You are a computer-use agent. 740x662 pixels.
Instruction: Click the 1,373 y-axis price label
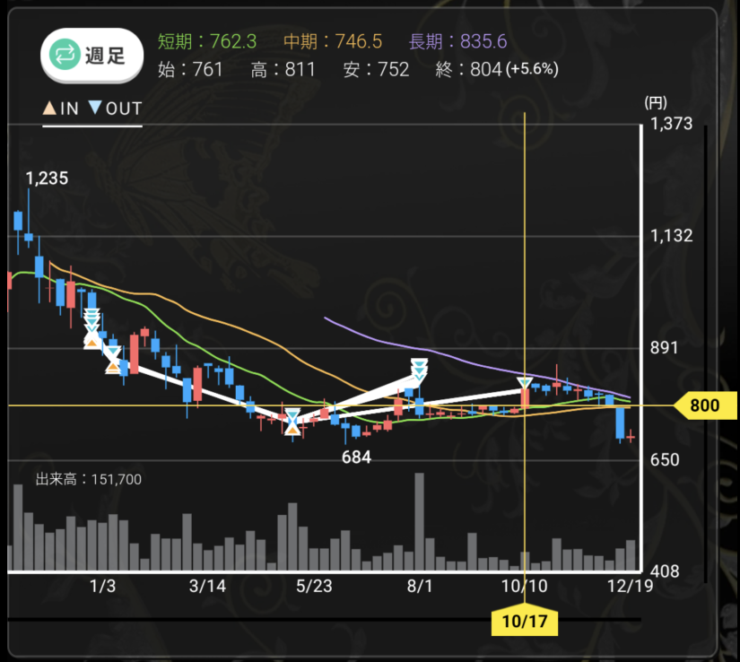point(671,124)
